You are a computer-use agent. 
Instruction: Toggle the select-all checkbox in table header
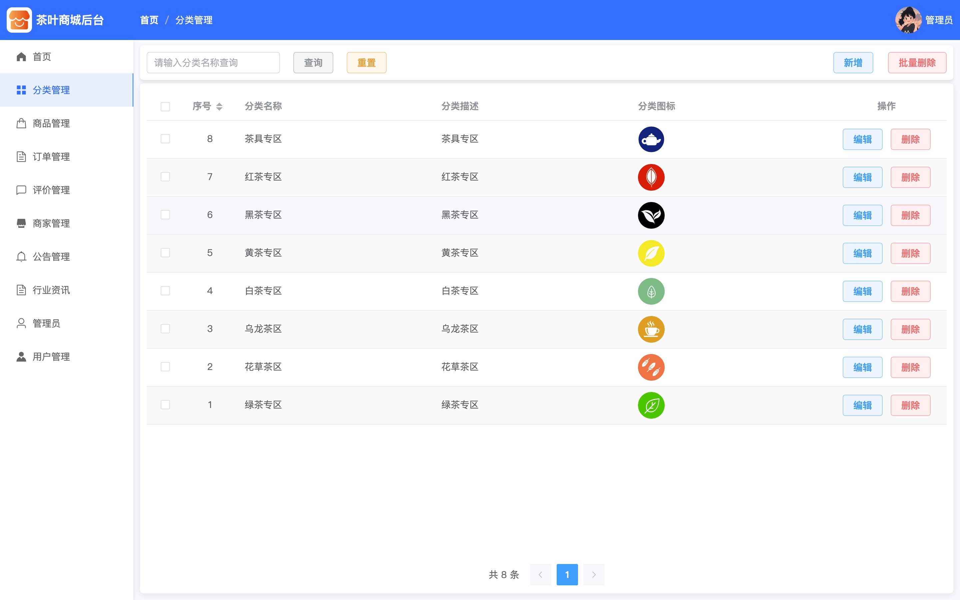(x=165, y=107)
